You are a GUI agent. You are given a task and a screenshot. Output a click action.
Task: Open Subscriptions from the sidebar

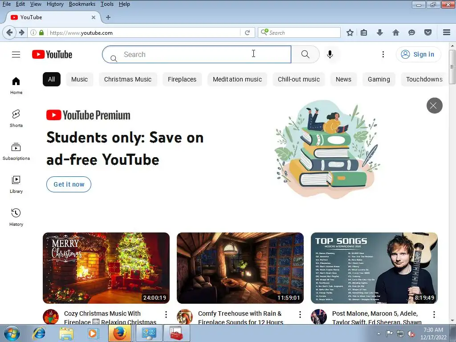(16, 151)
